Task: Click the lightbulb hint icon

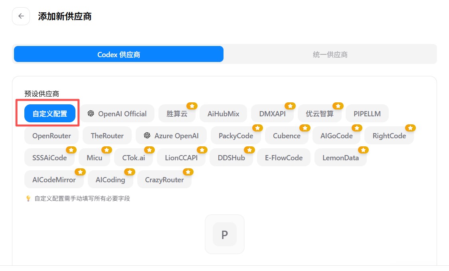Action: tap(28, 198)
